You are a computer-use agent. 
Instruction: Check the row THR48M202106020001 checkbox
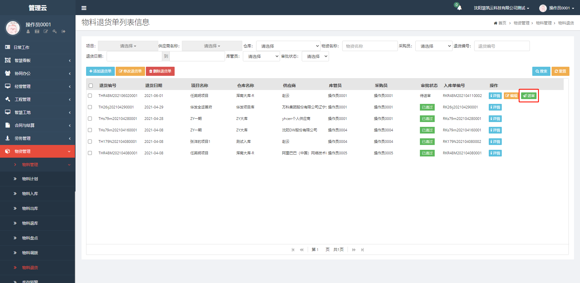[x=90, y=96]
